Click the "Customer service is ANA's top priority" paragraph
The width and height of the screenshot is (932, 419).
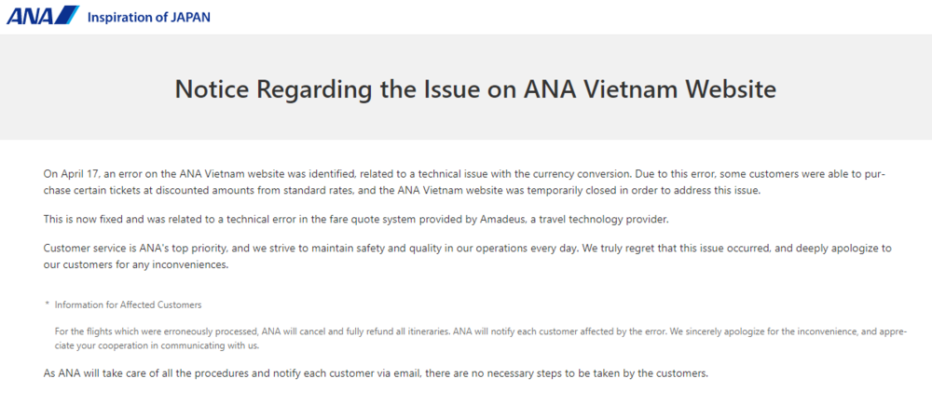pyautogui.click(x=373, y=256)
